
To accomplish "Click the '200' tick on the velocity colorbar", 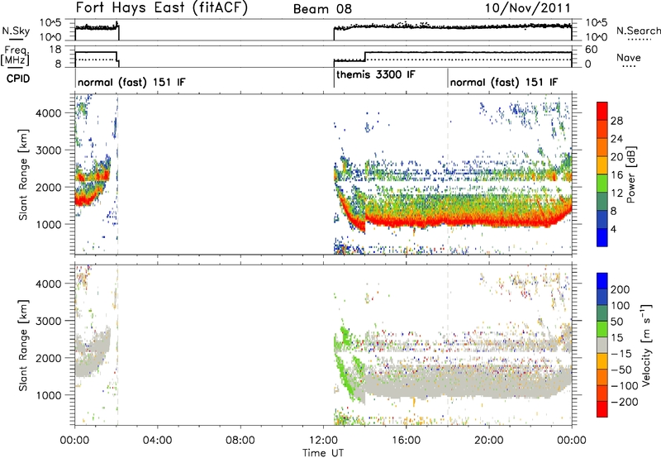I will click(x=620, y=289).
